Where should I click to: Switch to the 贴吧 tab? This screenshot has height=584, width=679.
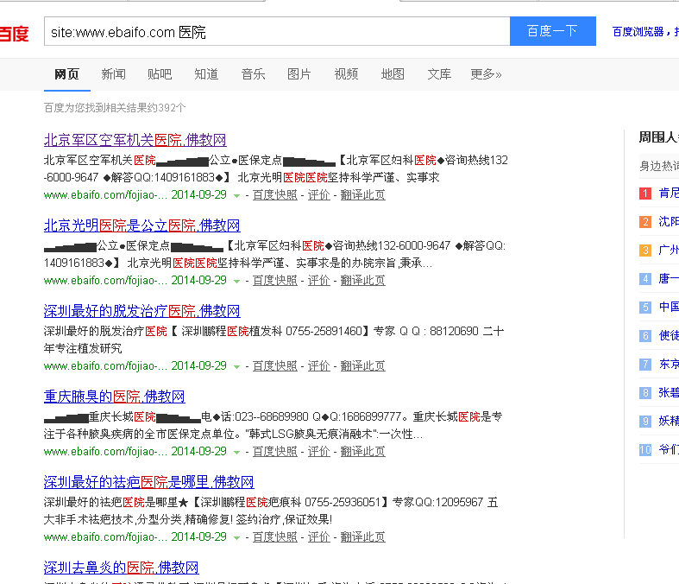tap(160, 74)
